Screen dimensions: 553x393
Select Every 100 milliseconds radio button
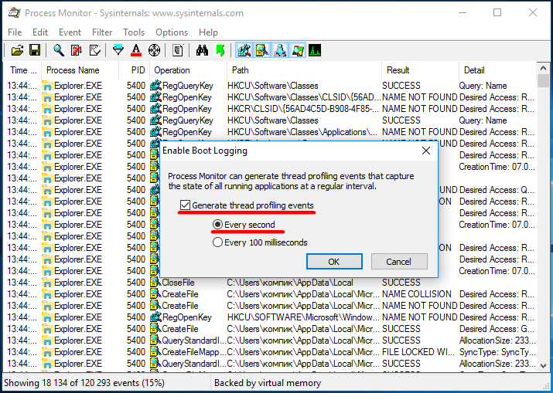217,242
